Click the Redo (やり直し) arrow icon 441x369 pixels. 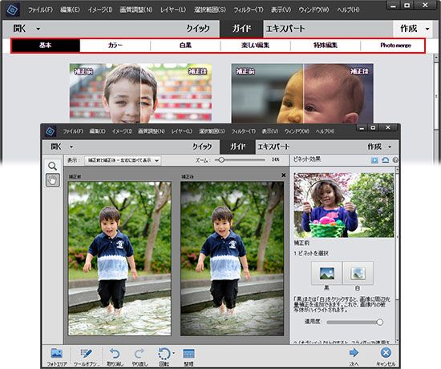[140, 354]
